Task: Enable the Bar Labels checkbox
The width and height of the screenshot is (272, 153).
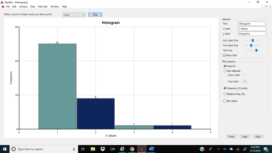Action: [225, 101]
